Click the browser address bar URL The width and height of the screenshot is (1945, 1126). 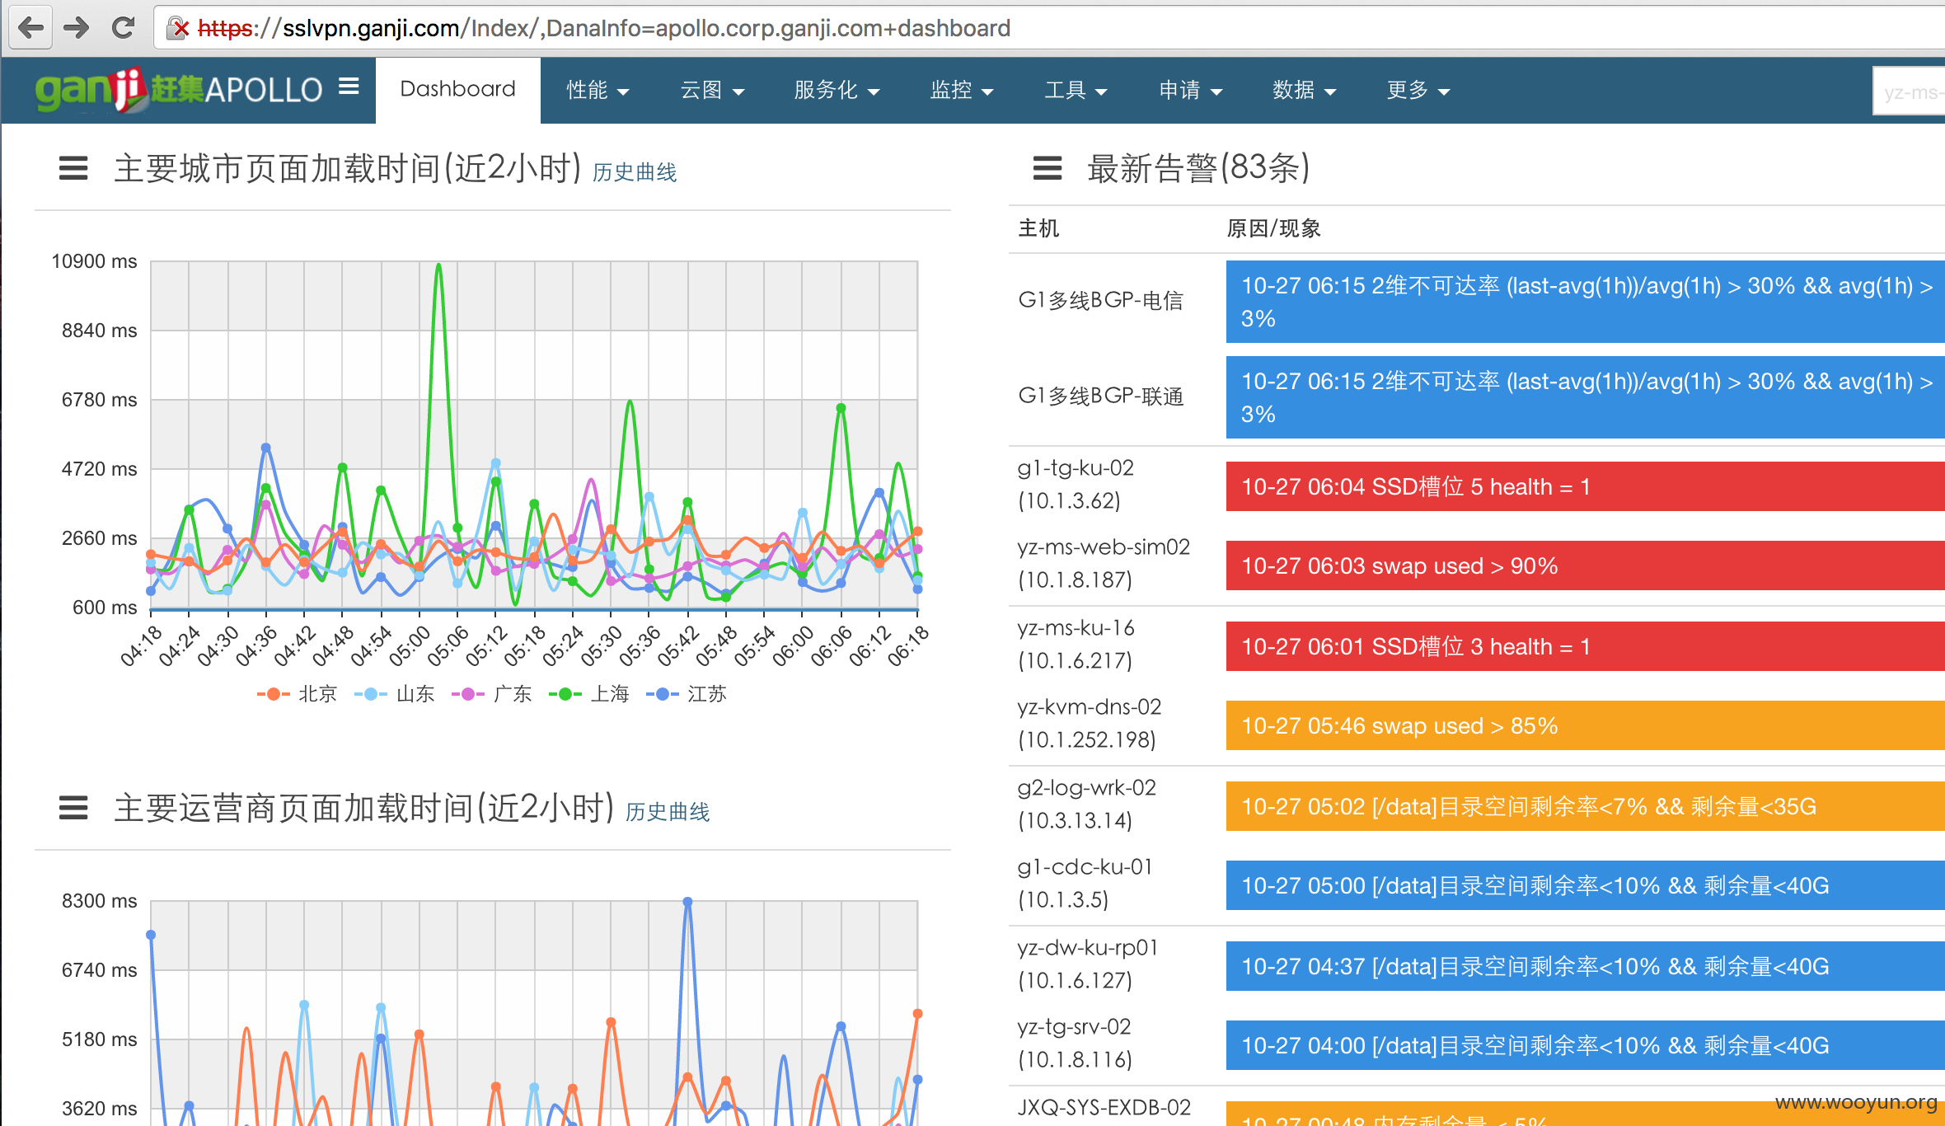click(604, 29)
